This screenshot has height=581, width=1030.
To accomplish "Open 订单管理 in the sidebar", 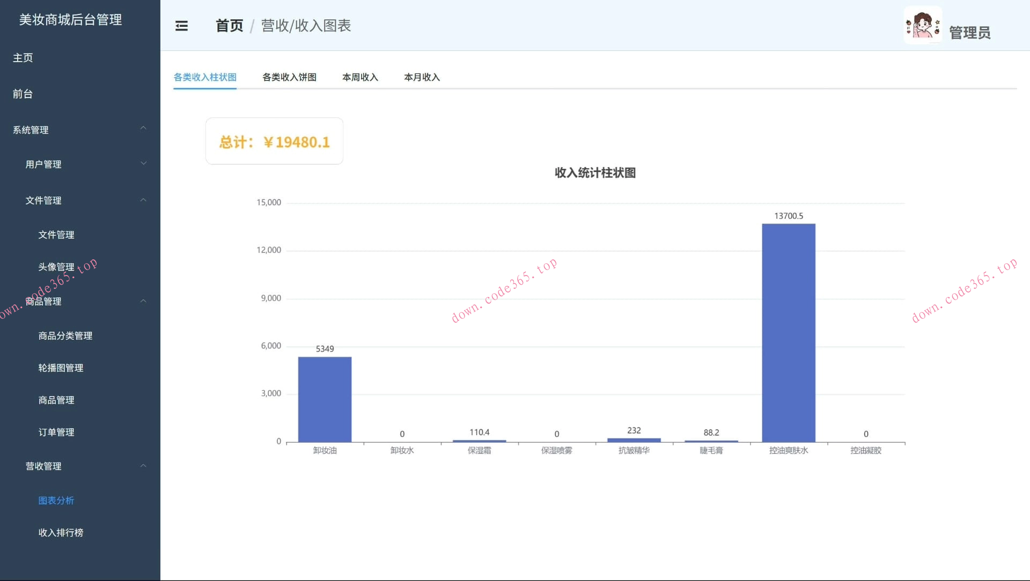I will pos(56,432).
